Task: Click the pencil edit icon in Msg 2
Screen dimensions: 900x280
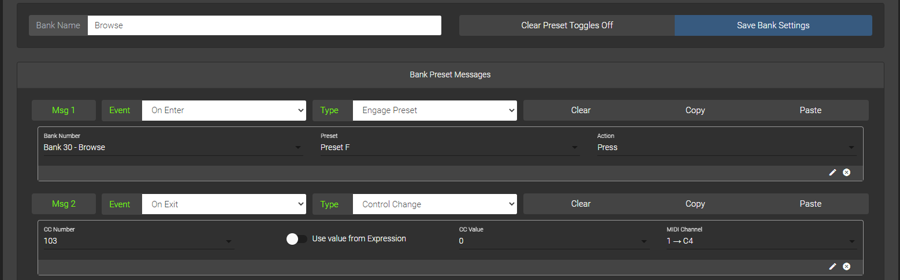Action: tap(832, 266)
